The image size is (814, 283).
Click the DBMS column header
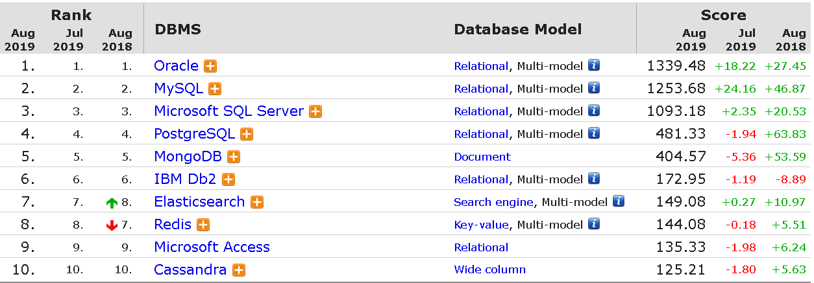pyautogui.click(x=178, y=30)
